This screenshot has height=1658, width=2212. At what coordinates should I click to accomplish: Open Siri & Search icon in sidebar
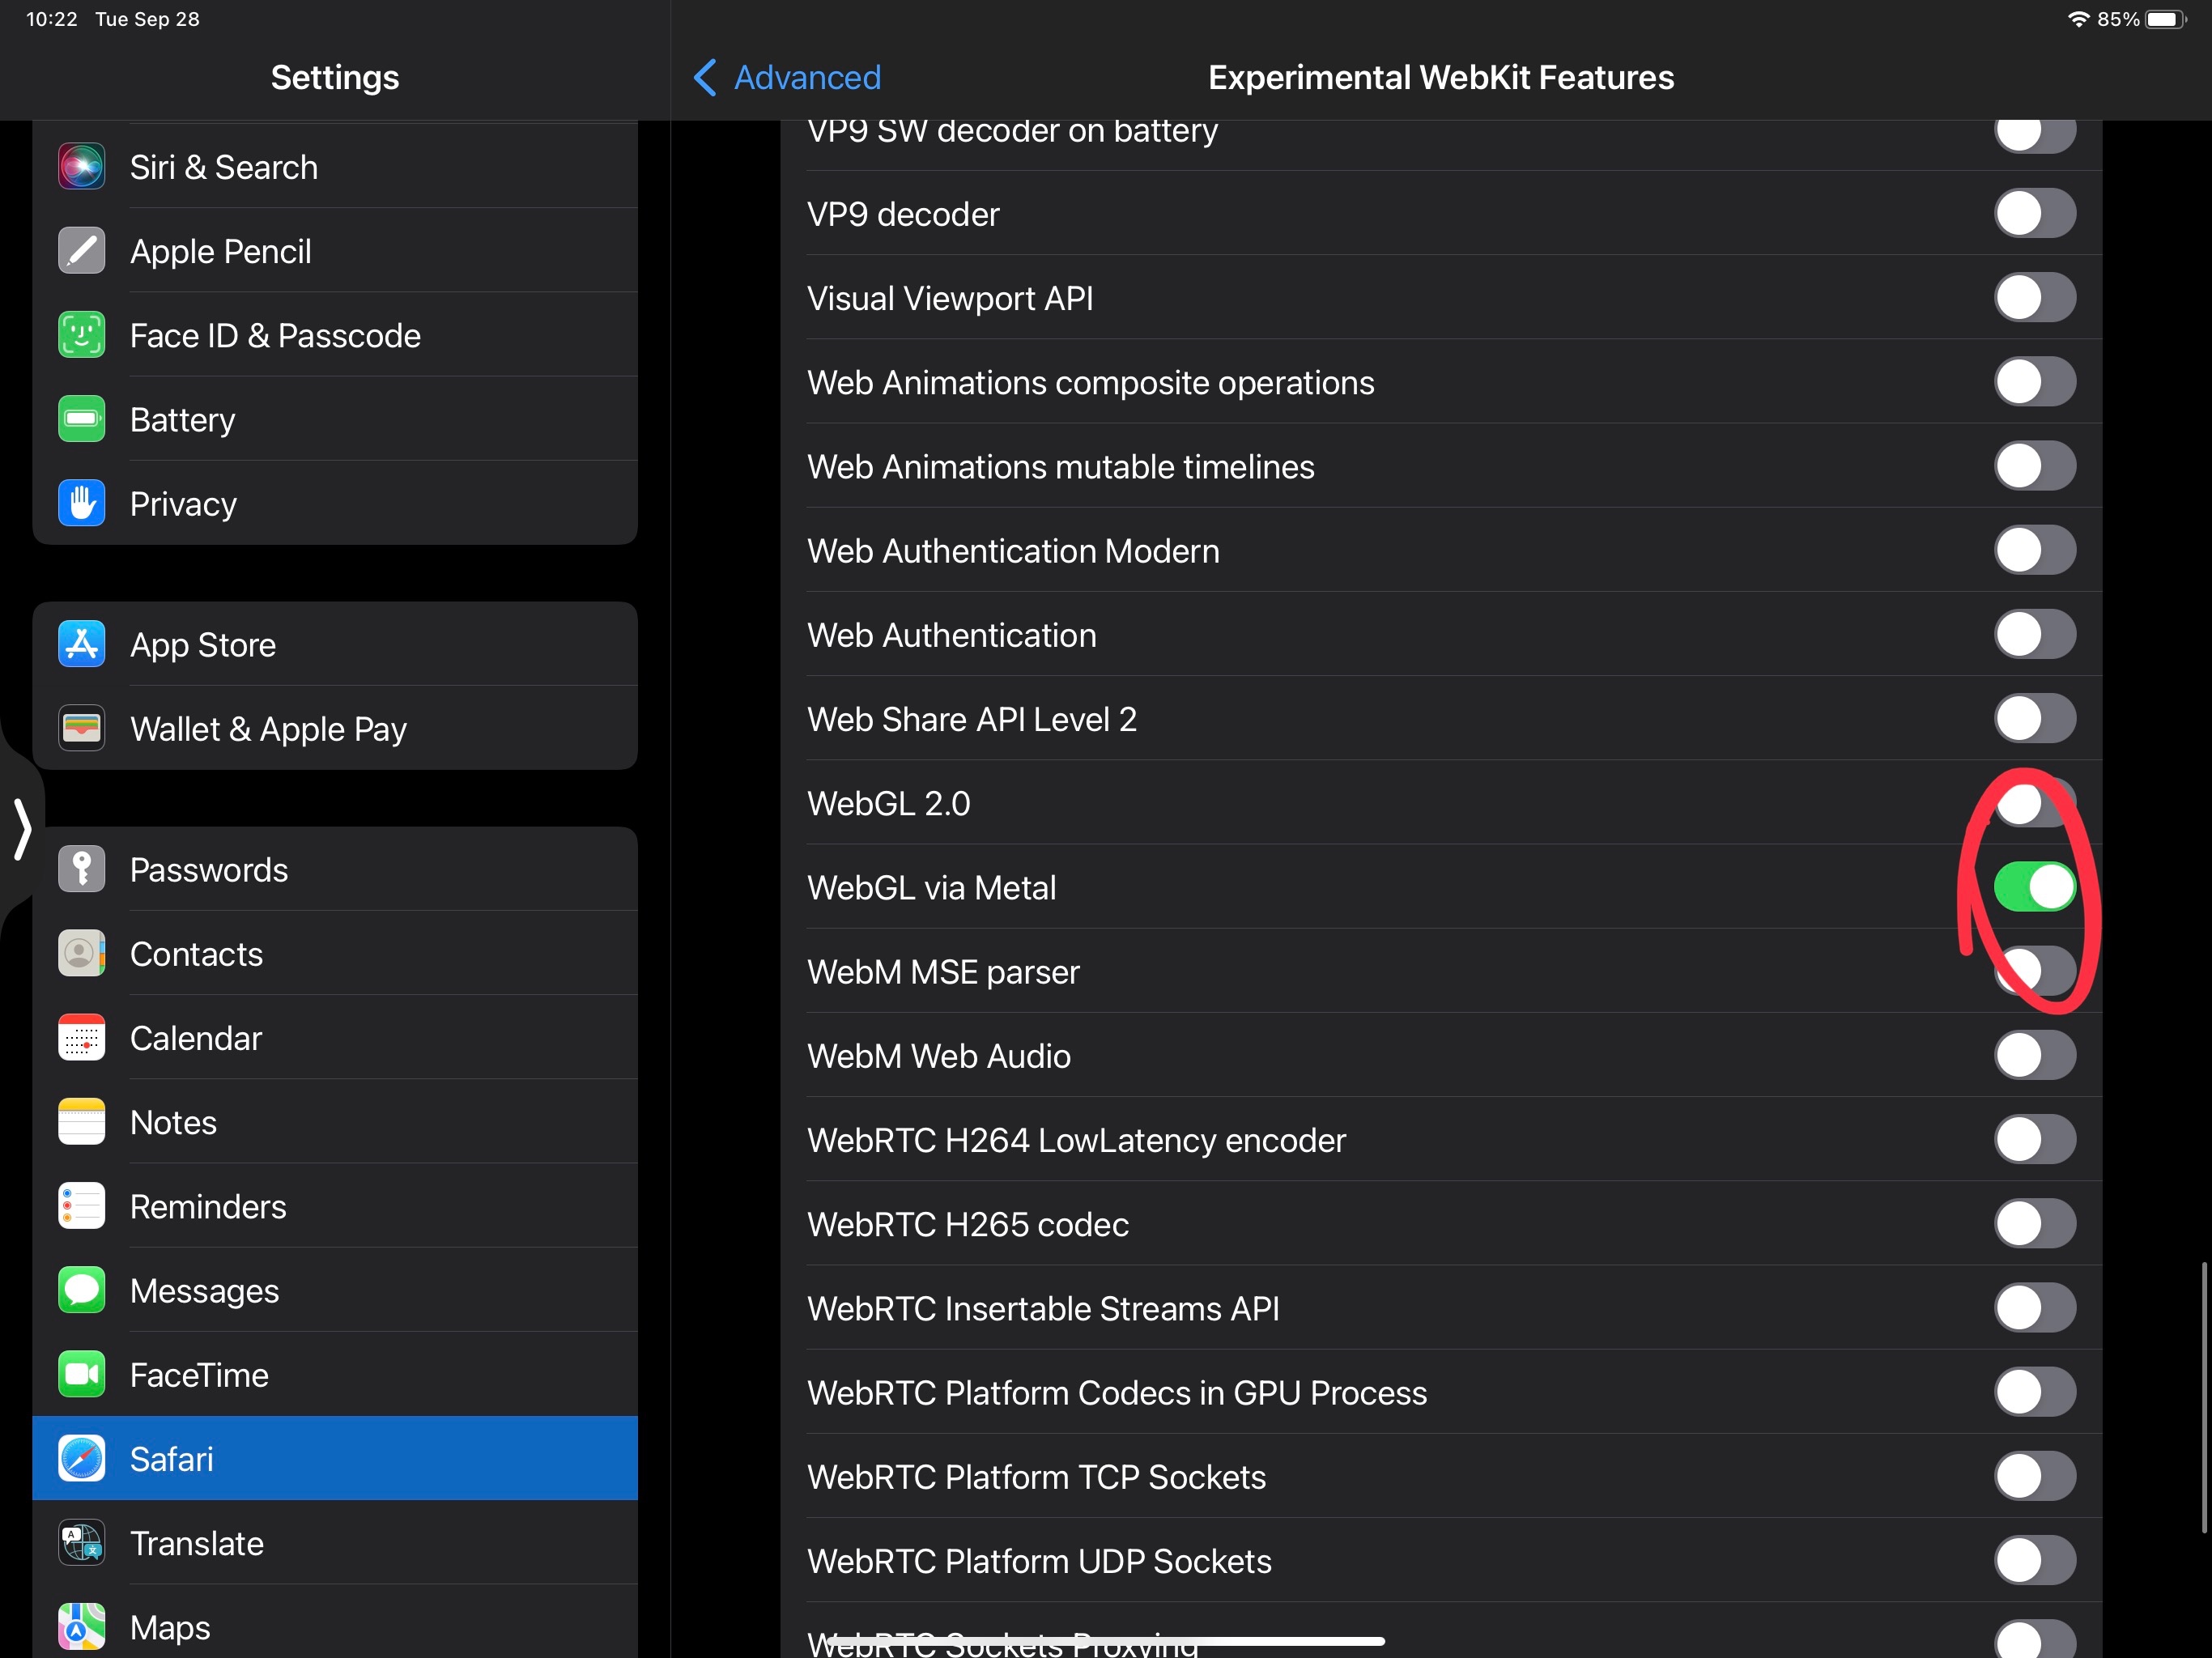point(81,167)
